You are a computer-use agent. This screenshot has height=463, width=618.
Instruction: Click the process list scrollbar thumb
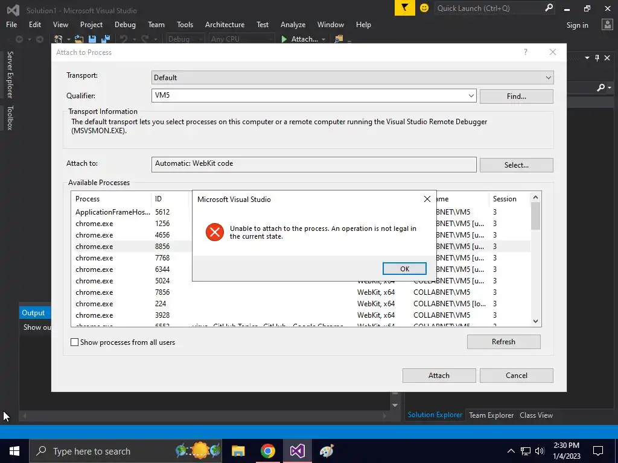[535, 216]
